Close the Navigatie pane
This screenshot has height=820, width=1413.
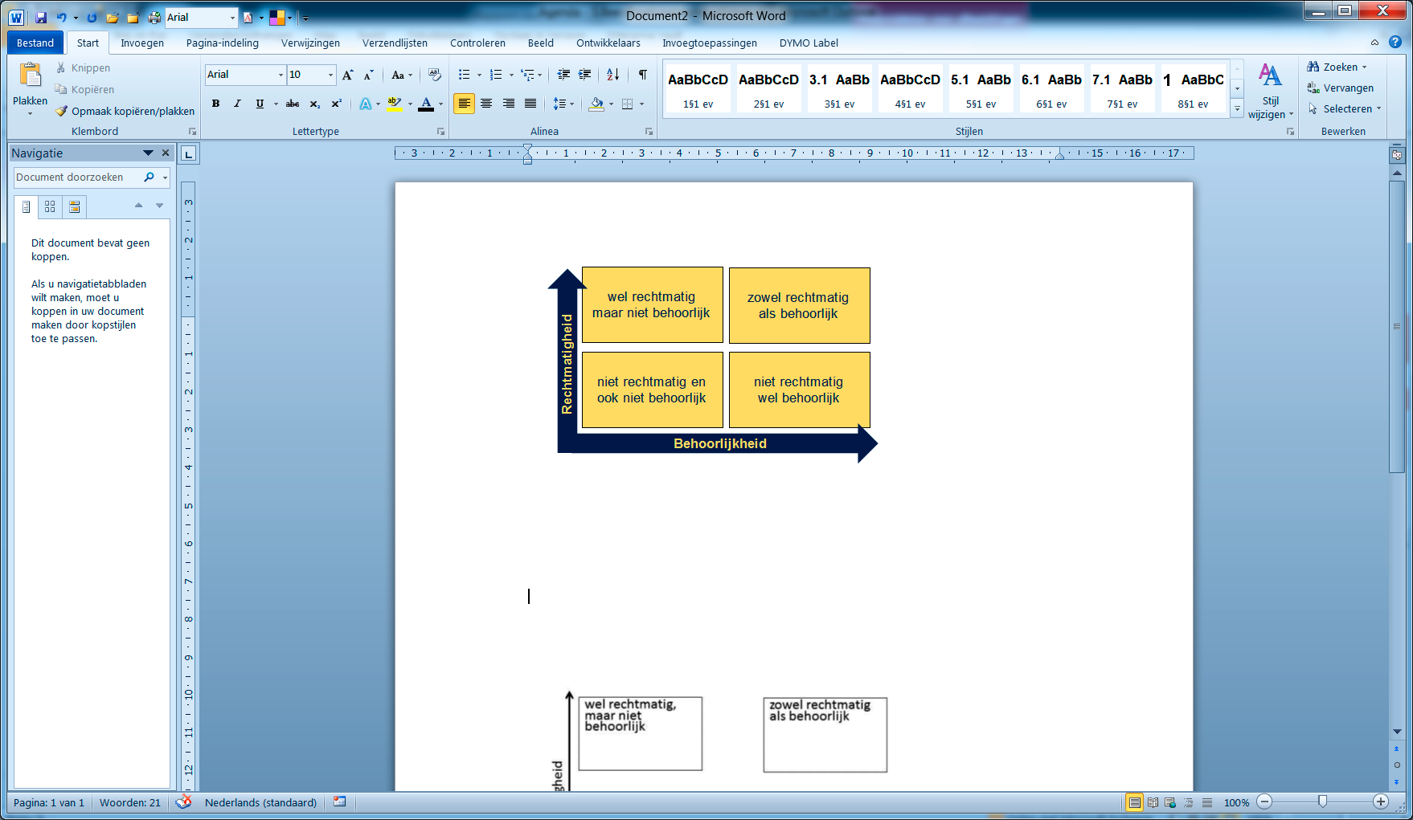point(166,153)
